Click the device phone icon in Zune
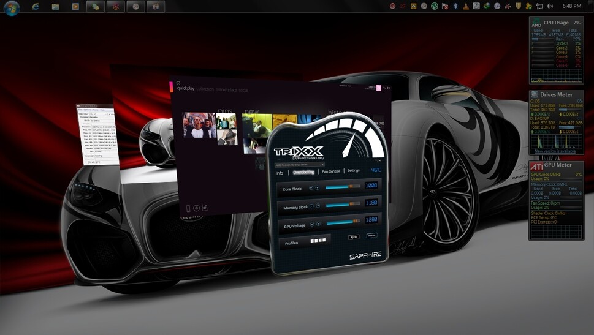The width and height of the screenshot is (594, 335). tap(188, 208)
